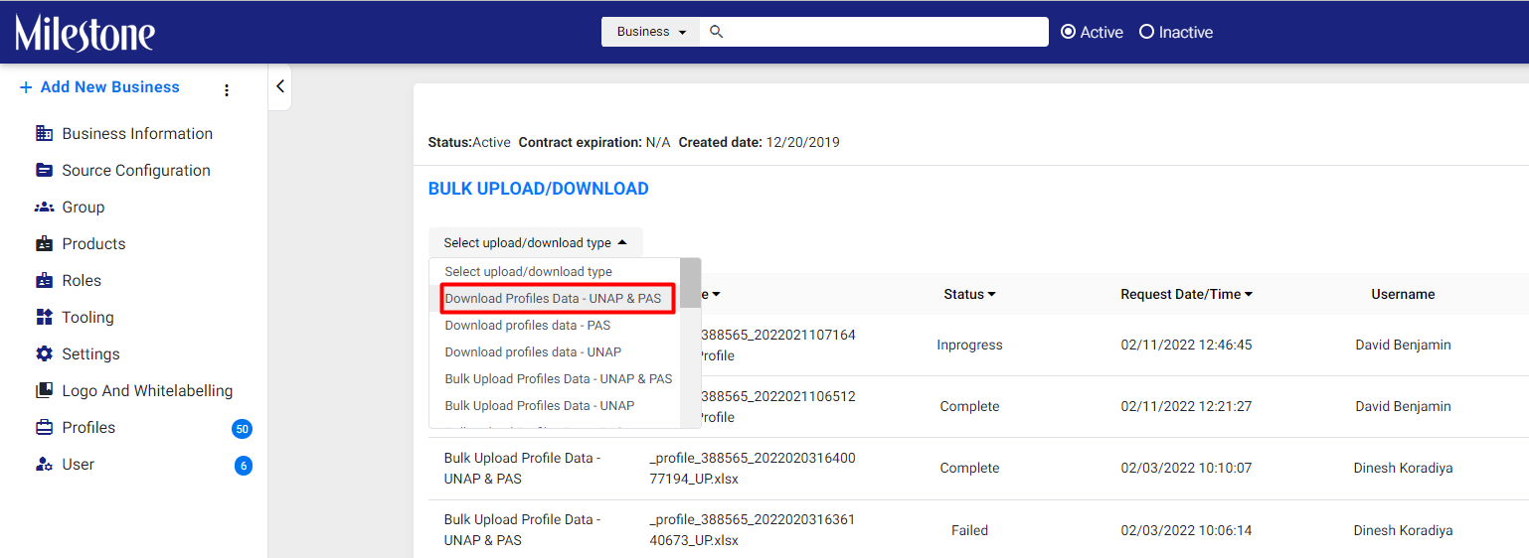1529x558 pixels.
Task: Click the 02/11/2022 12:46:45 date cell
Action: [x=1186, y=345]
